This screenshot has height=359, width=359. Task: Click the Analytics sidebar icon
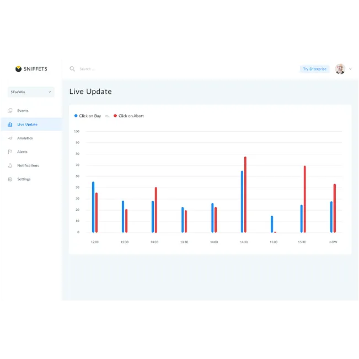click(x=10, y=138)
